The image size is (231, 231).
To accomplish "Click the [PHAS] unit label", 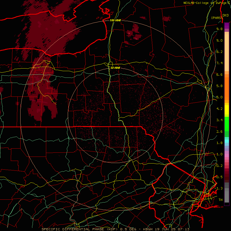I will (217, 18).
